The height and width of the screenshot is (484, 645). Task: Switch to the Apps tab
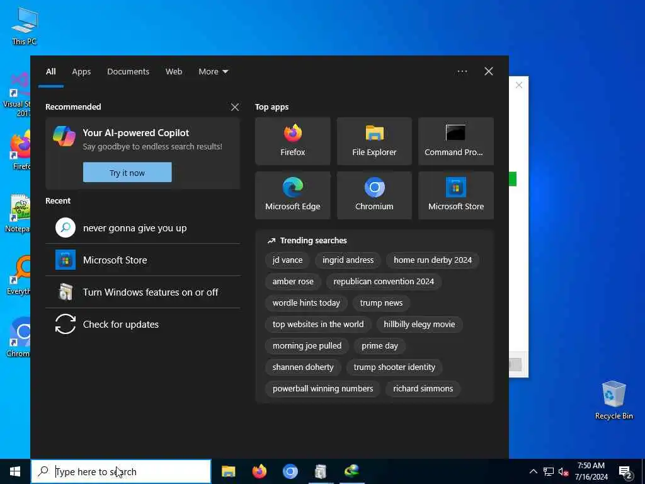coord(81,72)
